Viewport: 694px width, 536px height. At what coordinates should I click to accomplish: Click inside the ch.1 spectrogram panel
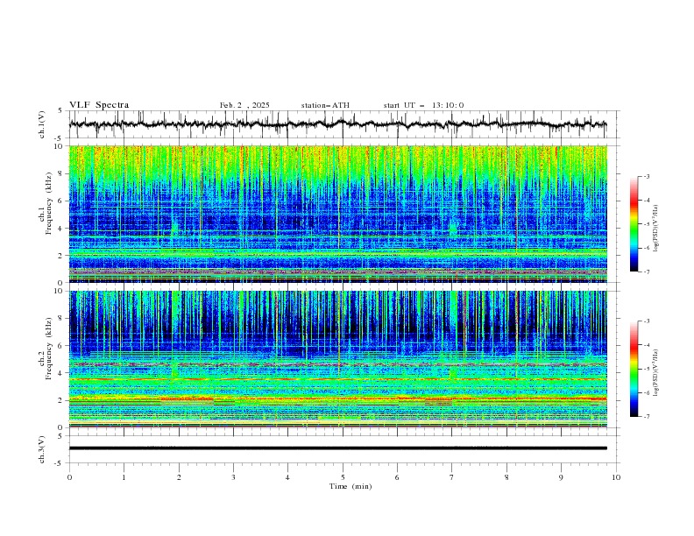(x=337, y=214)
